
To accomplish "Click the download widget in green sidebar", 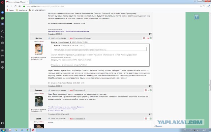I will pyautogui.click(x=196, y=17).
